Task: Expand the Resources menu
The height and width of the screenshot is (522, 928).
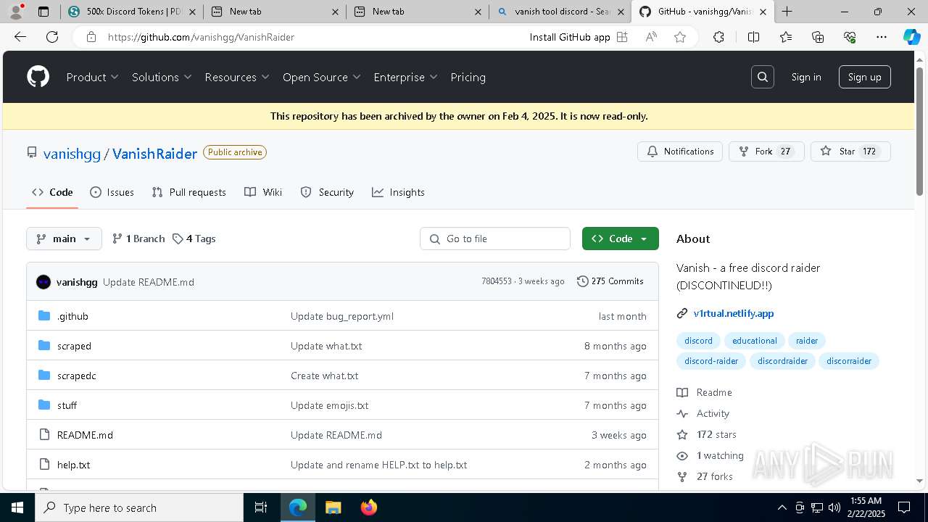Action: (x=237, y=77)
